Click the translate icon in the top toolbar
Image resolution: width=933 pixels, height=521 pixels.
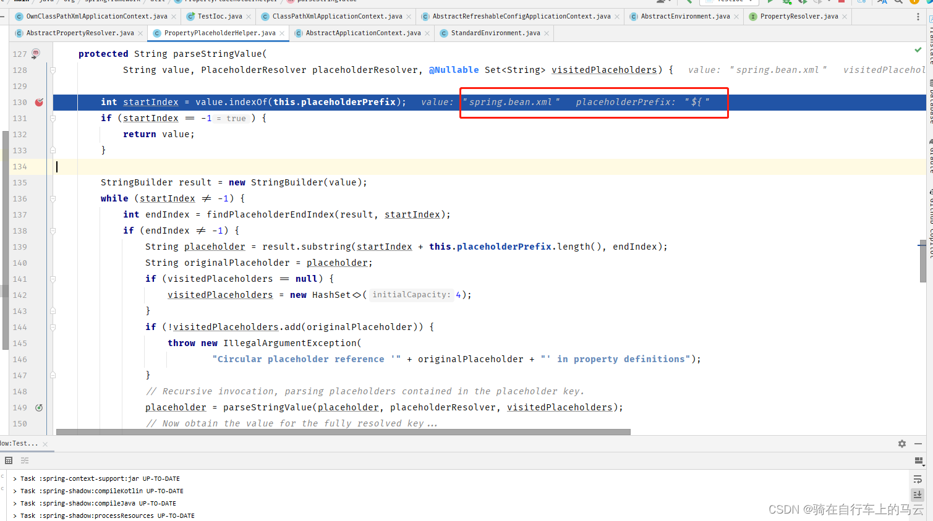tap(882, 2)
